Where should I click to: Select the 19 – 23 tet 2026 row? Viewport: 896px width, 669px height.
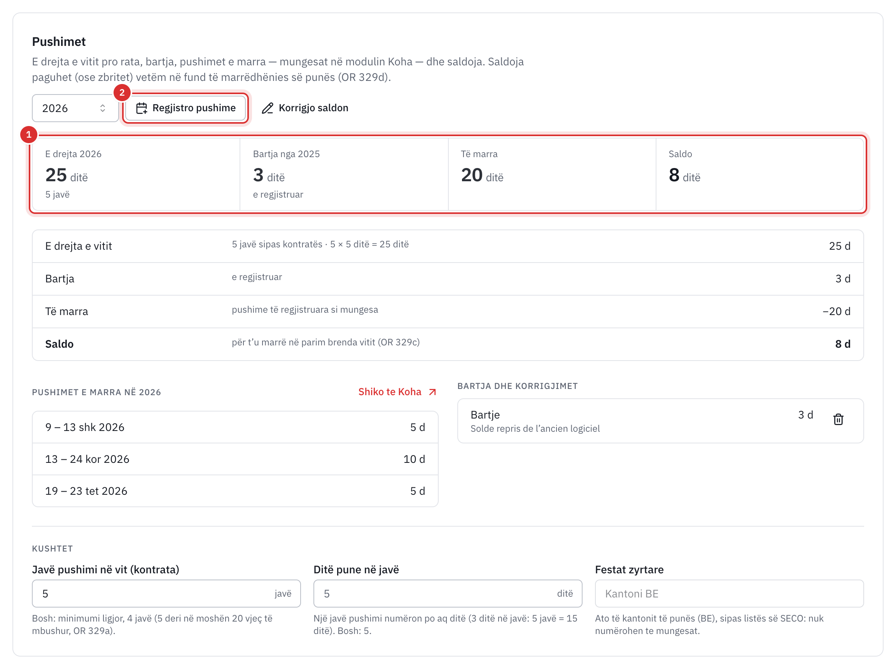point(235,491)
